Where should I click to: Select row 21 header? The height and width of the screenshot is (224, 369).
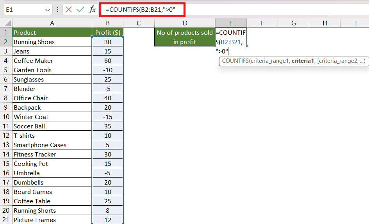coord(6,220)
